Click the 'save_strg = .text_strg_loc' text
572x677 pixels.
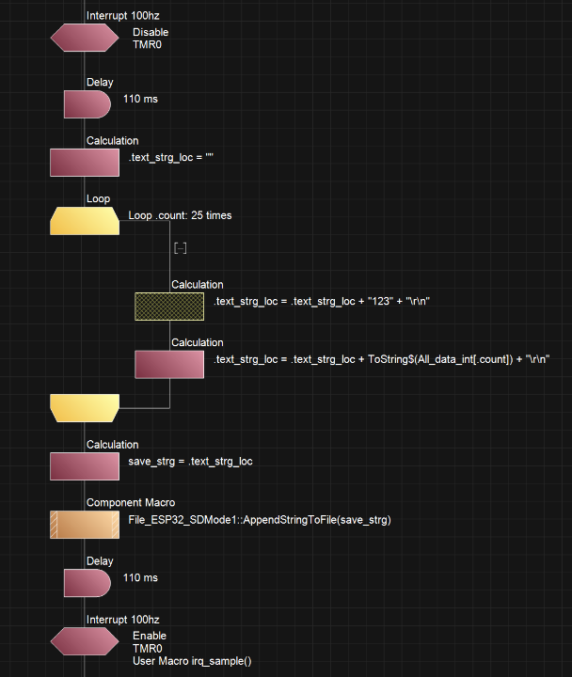click(190, 461)
